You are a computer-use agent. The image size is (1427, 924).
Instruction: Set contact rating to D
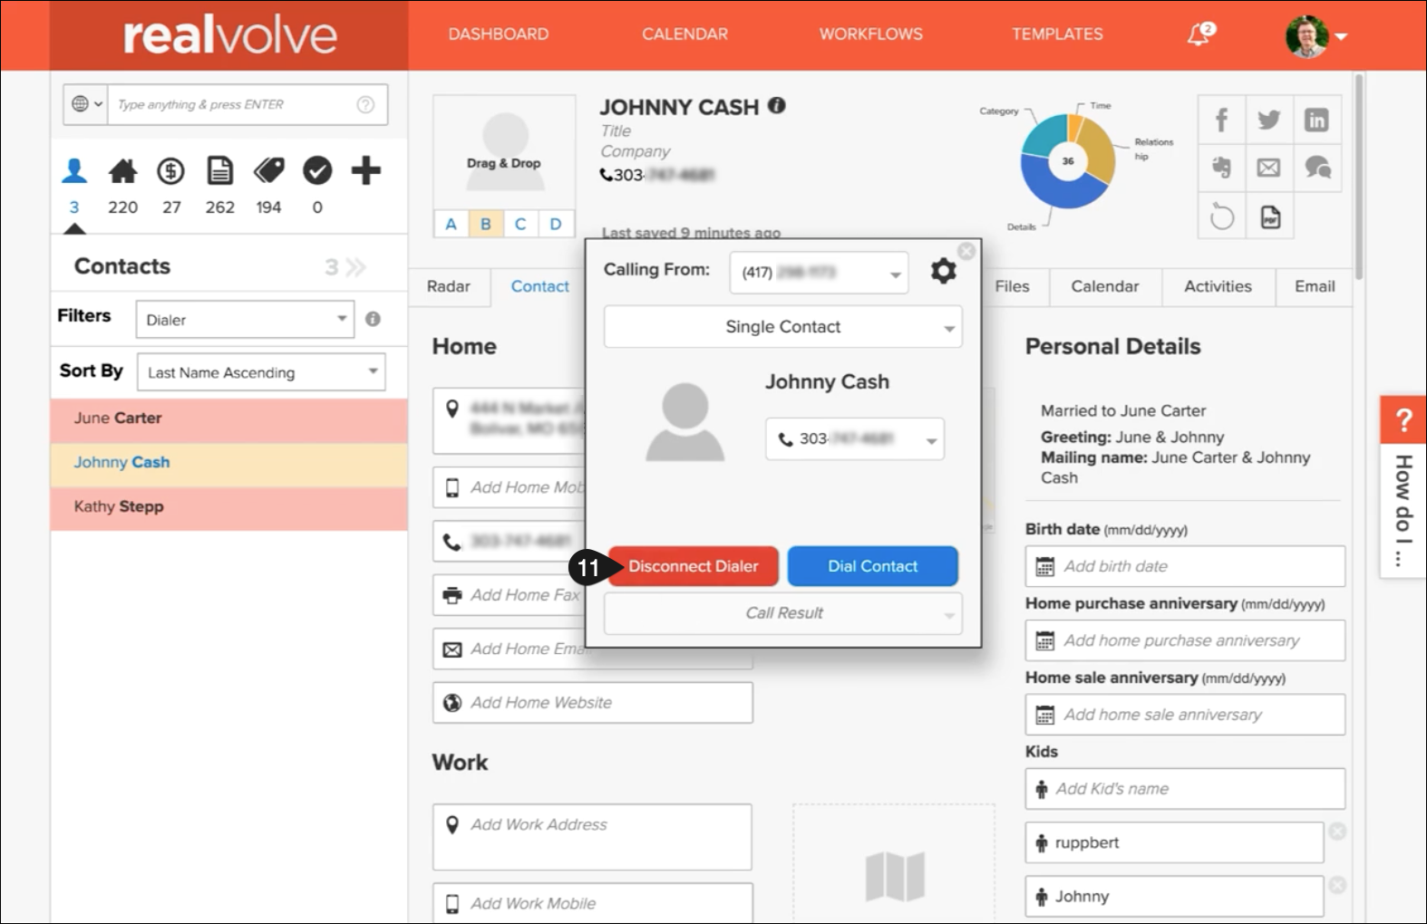(x=556, y=224)
